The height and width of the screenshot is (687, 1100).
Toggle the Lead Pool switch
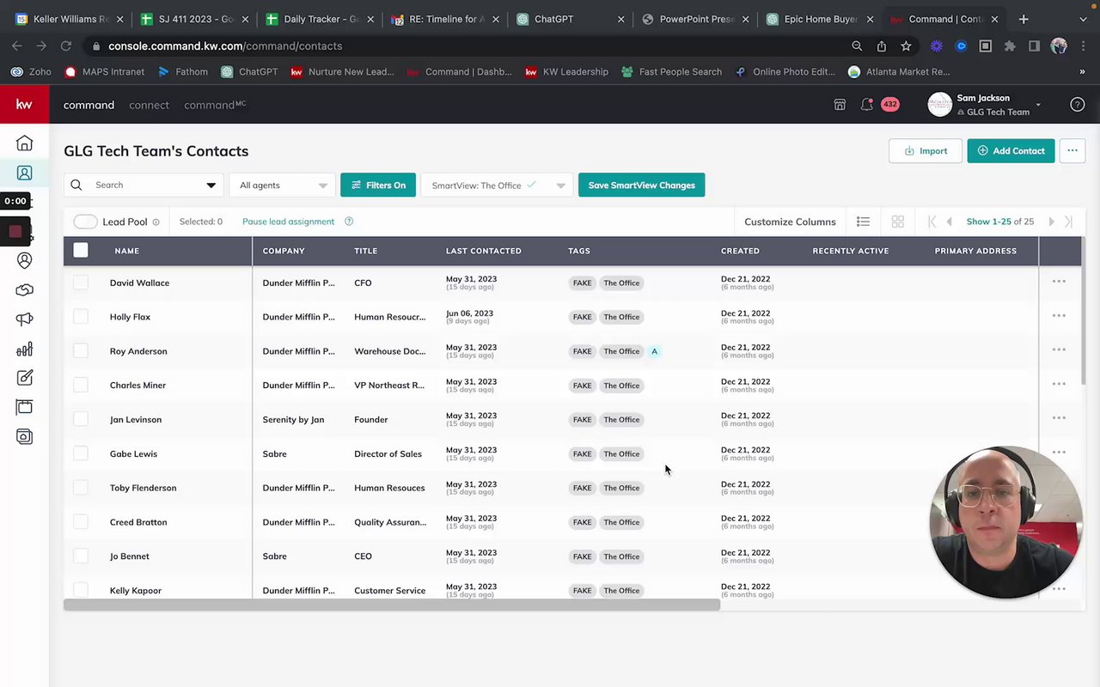(85, 222)
